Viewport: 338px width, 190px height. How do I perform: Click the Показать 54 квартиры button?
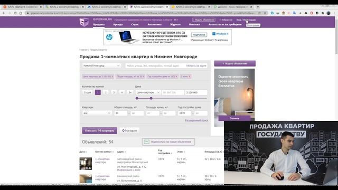pyautogui.click(x=100, y=130)
